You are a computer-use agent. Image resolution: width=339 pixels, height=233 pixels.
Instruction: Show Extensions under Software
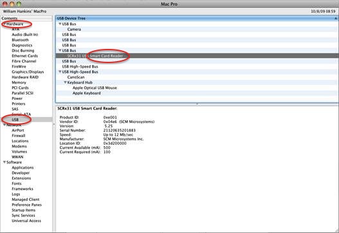pyautogui.click(x=21, y=178)
